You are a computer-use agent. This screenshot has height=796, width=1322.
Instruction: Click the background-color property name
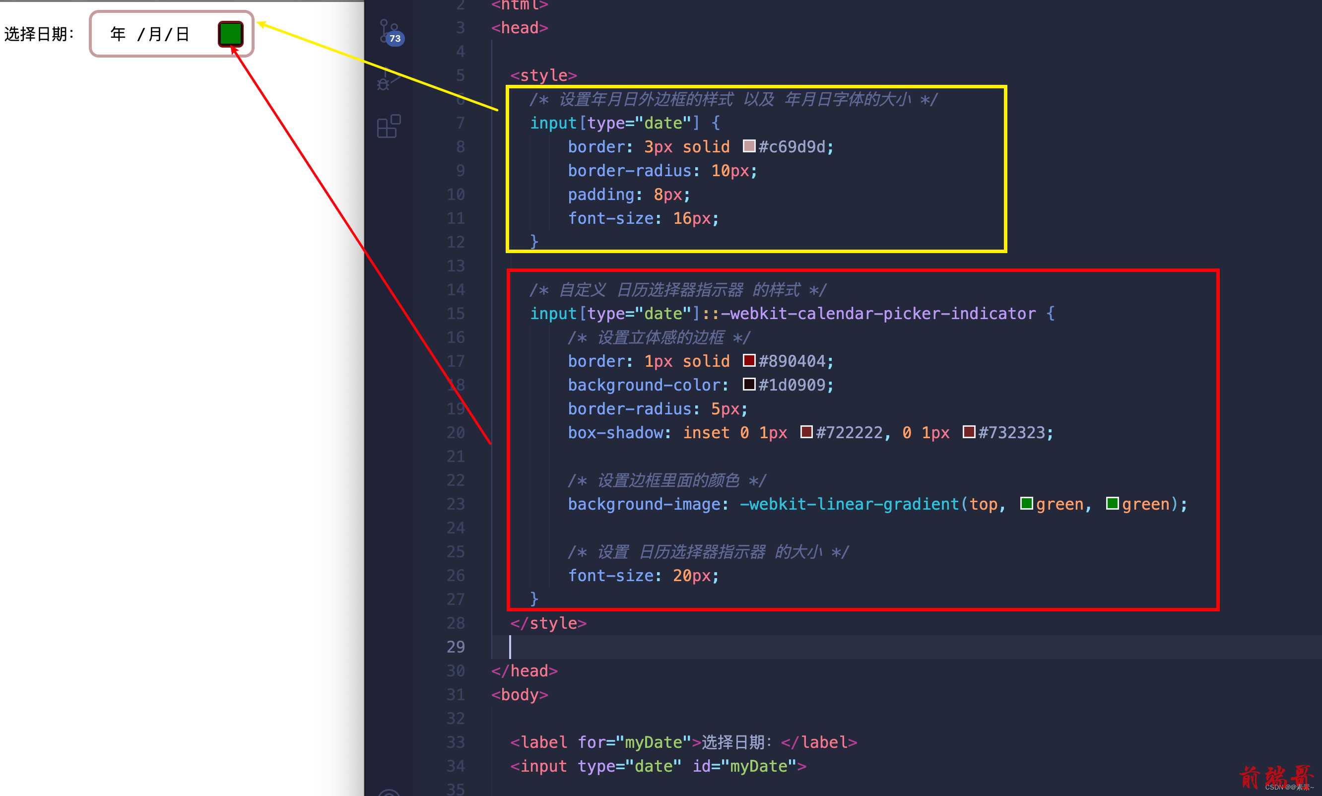pos(644,385)
